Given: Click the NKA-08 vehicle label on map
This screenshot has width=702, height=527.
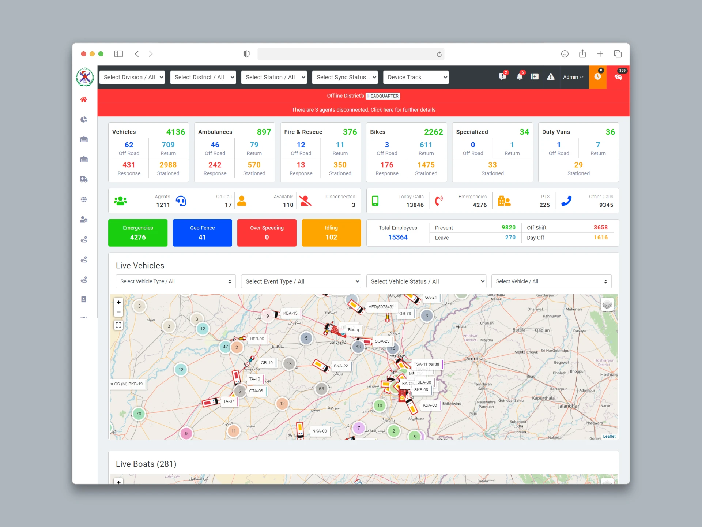Looking at the screenshot, I should [x=320, y=431].
